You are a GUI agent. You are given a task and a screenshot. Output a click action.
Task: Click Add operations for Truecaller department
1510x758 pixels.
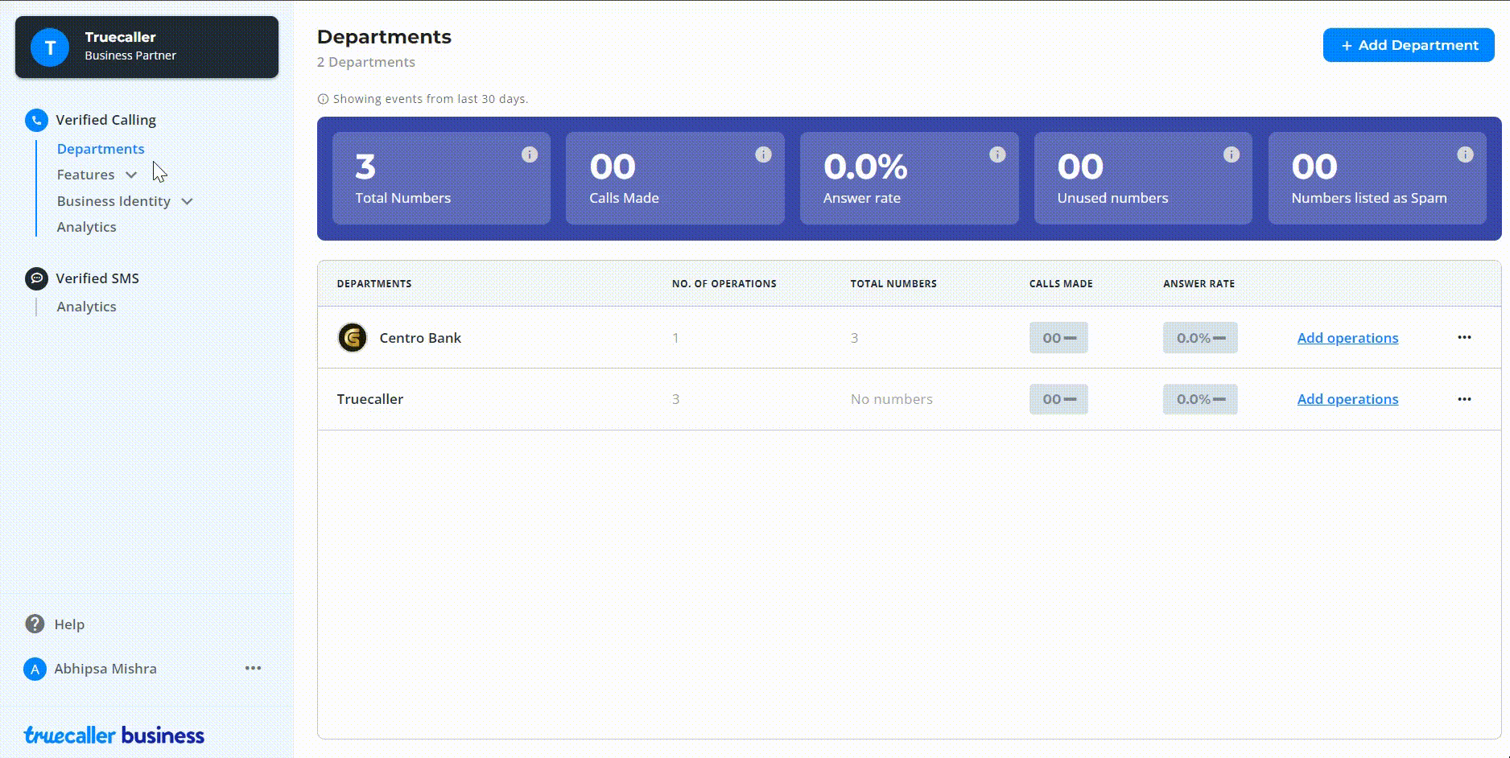tap(1347, 399)
